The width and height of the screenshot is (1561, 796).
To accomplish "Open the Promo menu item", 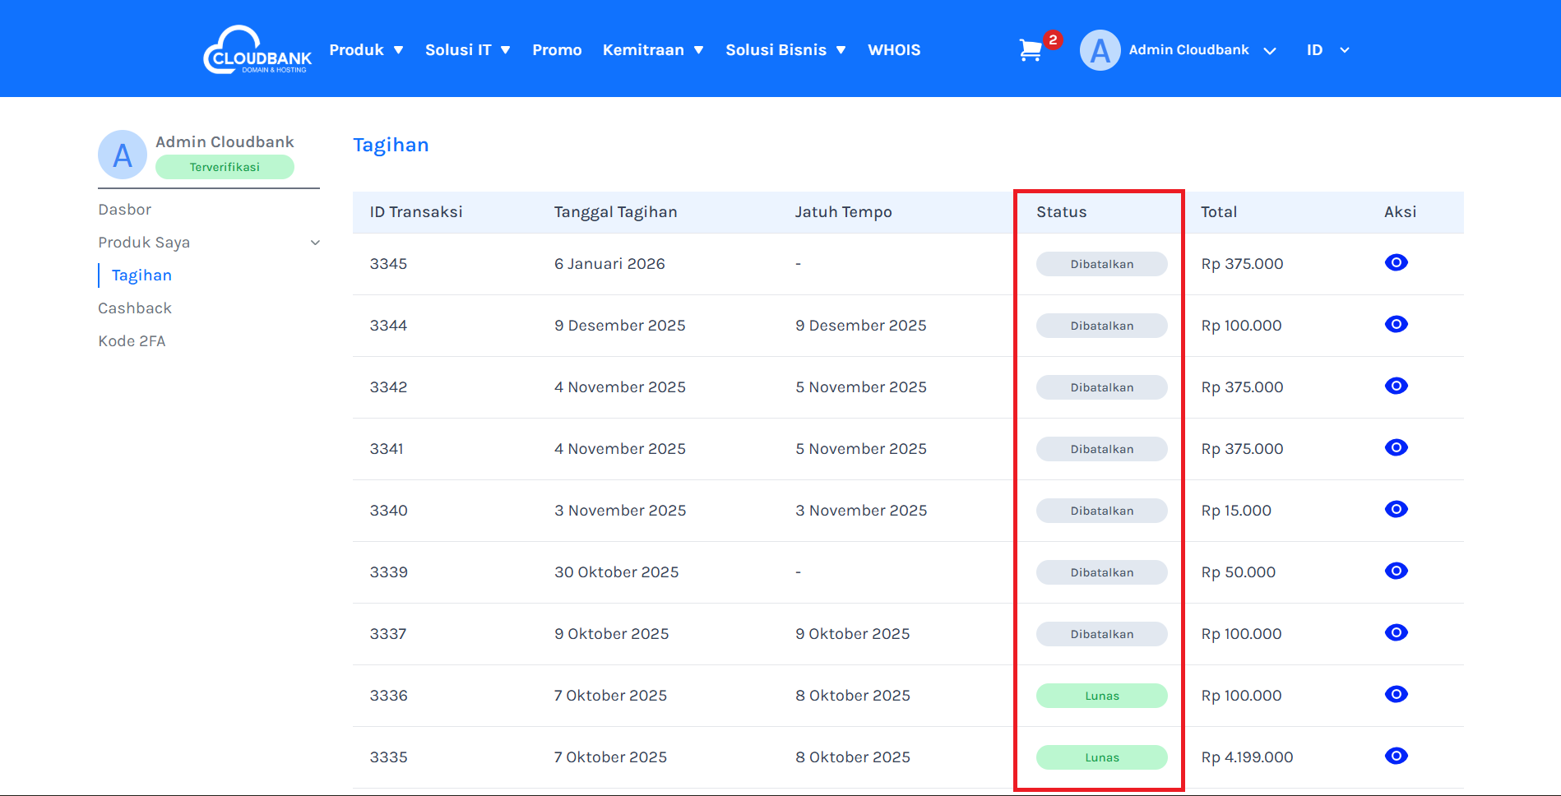I will tap(557, 50).
